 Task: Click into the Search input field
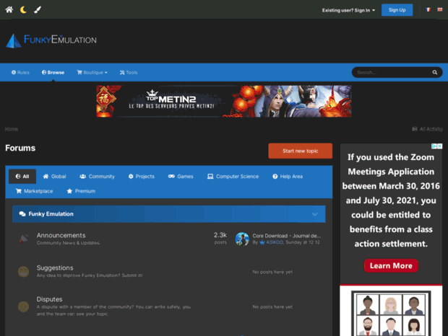(x=390, y=73)
